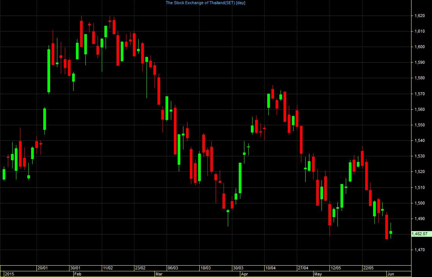Select the 11/02 date marker
This screenshot has height=277, width=432.
[x=108, y=268]
